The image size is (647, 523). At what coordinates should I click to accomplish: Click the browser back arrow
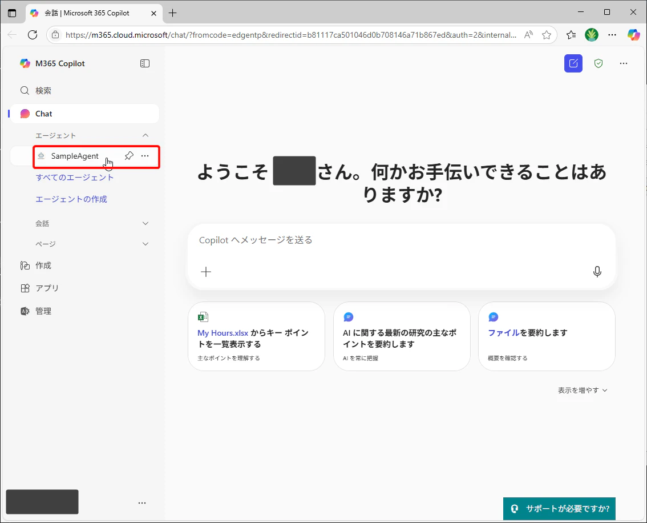click(x=13, y=35)
